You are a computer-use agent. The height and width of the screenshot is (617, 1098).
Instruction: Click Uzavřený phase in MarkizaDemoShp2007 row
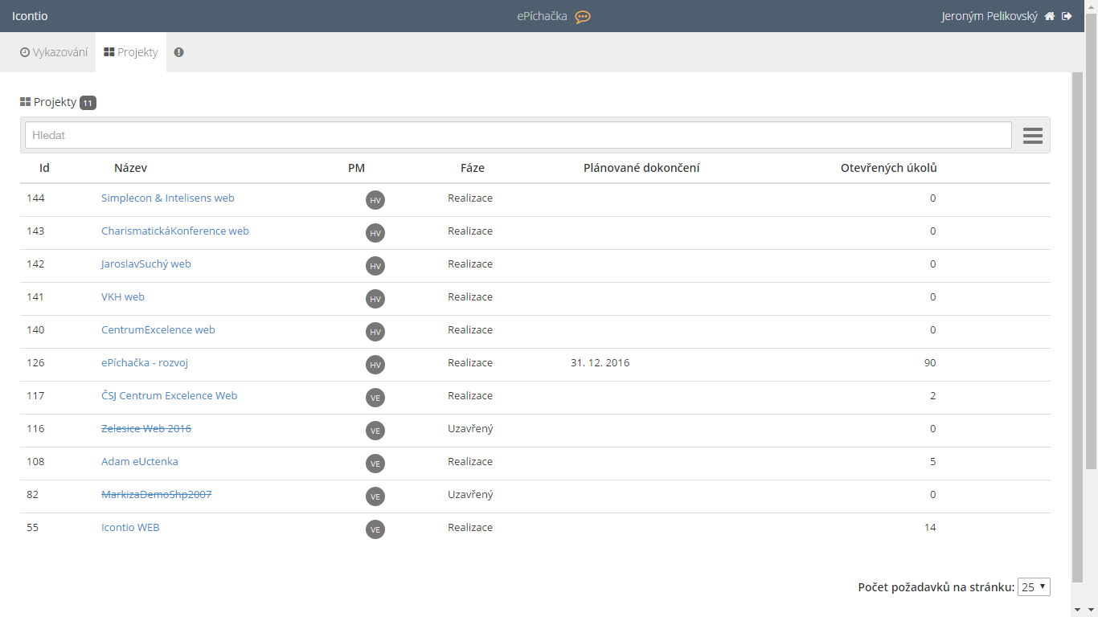pos(470,494)
